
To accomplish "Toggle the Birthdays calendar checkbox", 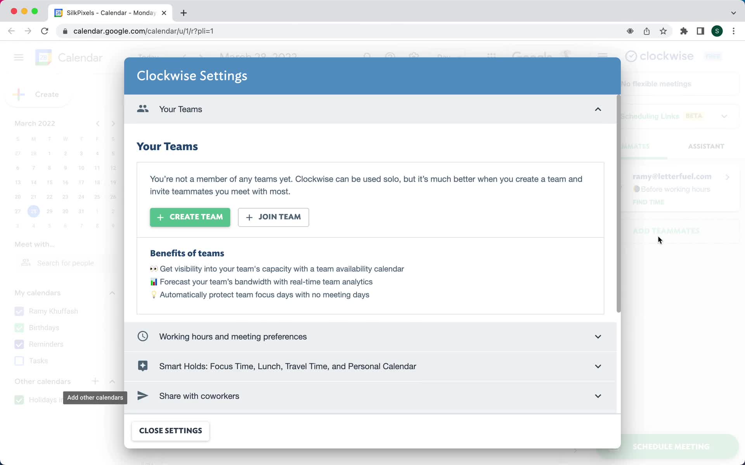I will (19, 328).
